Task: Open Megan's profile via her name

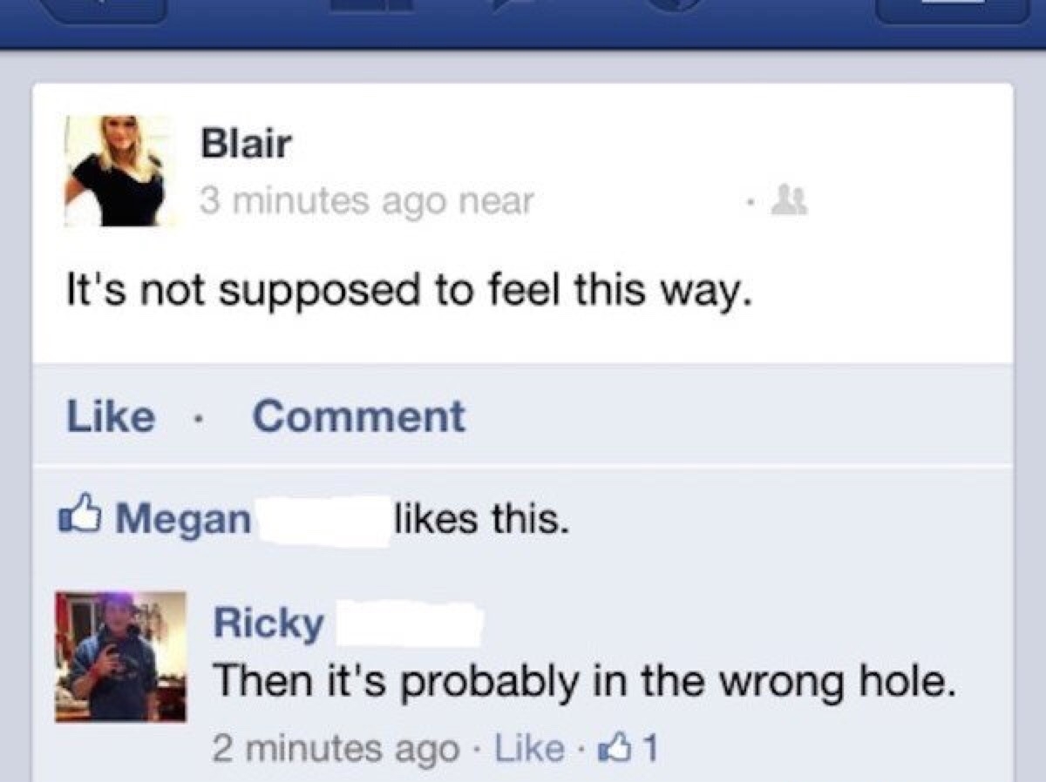Action: 183,520
